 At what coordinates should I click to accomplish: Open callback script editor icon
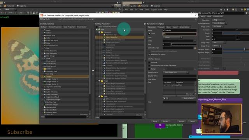point(195,48)
